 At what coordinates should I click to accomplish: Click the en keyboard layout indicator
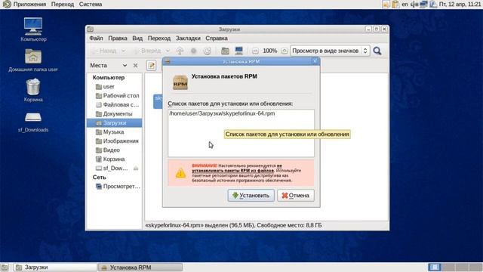tap(405, 5)
